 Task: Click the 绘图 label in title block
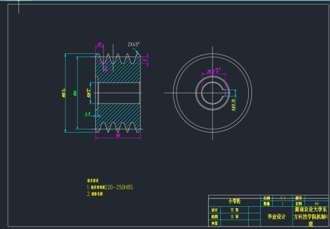click(x=214, y=217)
